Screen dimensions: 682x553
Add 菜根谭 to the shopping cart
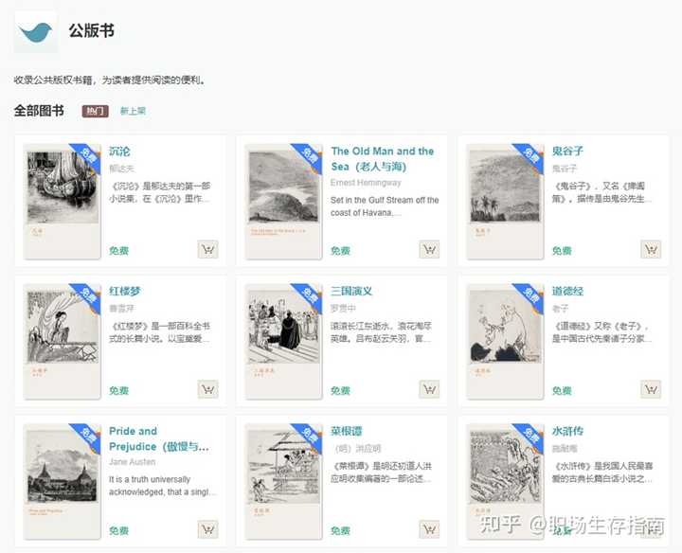[x=429, y=529]
